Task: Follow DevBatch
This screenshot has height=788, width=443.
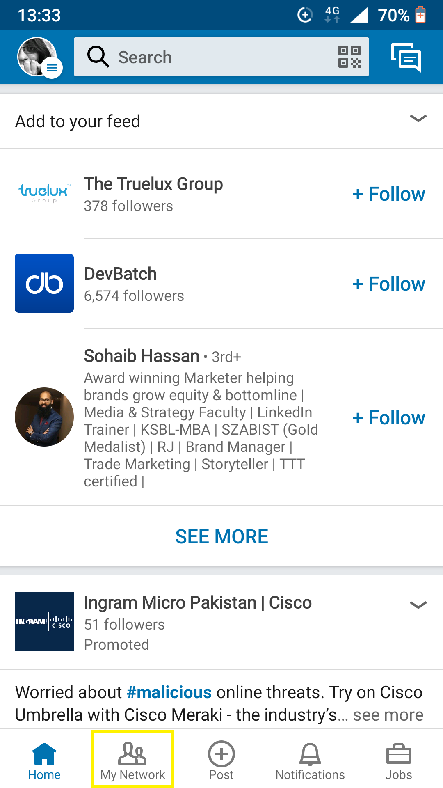Action: click(388, 283)
